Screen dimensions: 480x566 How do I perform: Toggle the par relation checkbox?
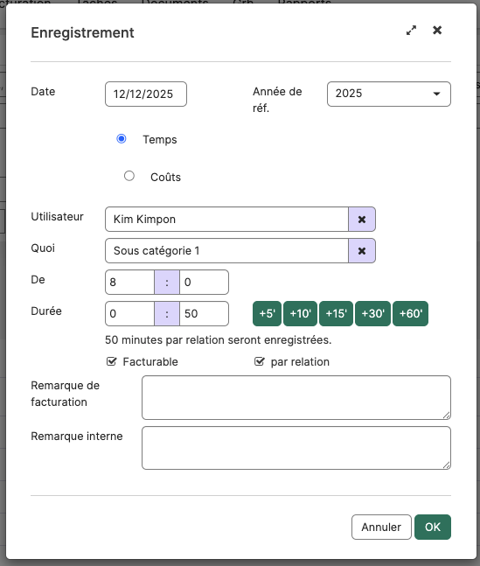[260, 361]
